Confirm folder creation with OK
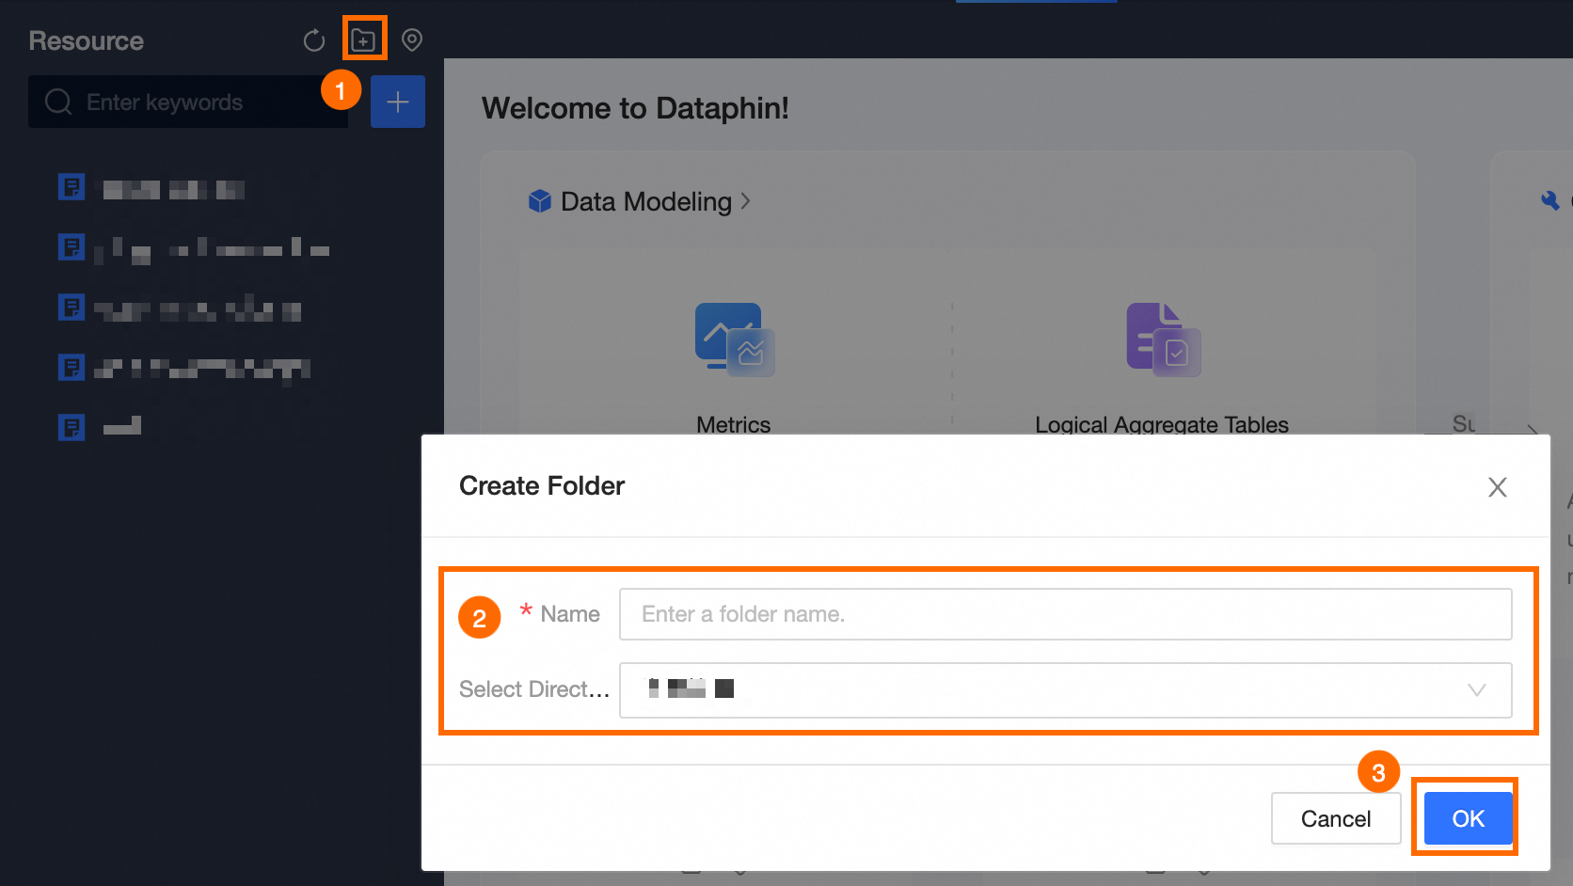Viewport: 1573px width, 886px height. (1469, 818)
